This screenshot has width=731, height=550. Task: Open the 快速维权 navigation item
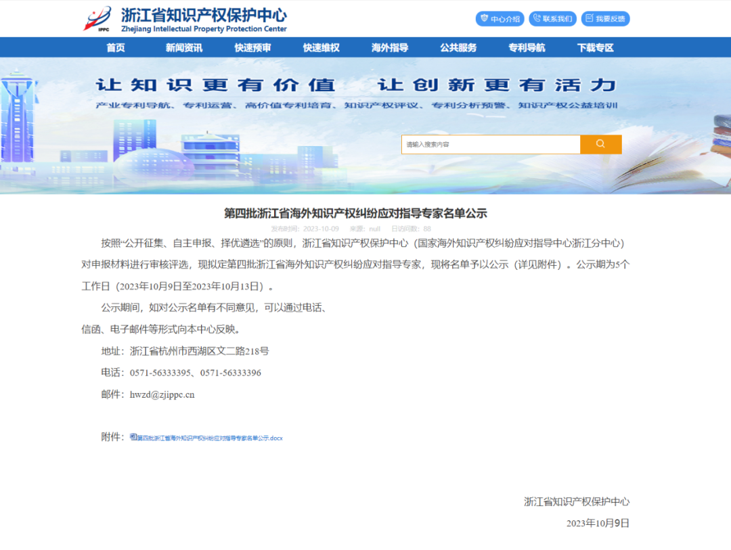point(321,47)
